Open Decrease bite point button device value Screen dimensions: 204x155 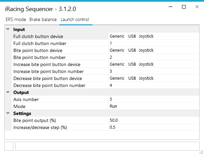click(x=154, y=78)
